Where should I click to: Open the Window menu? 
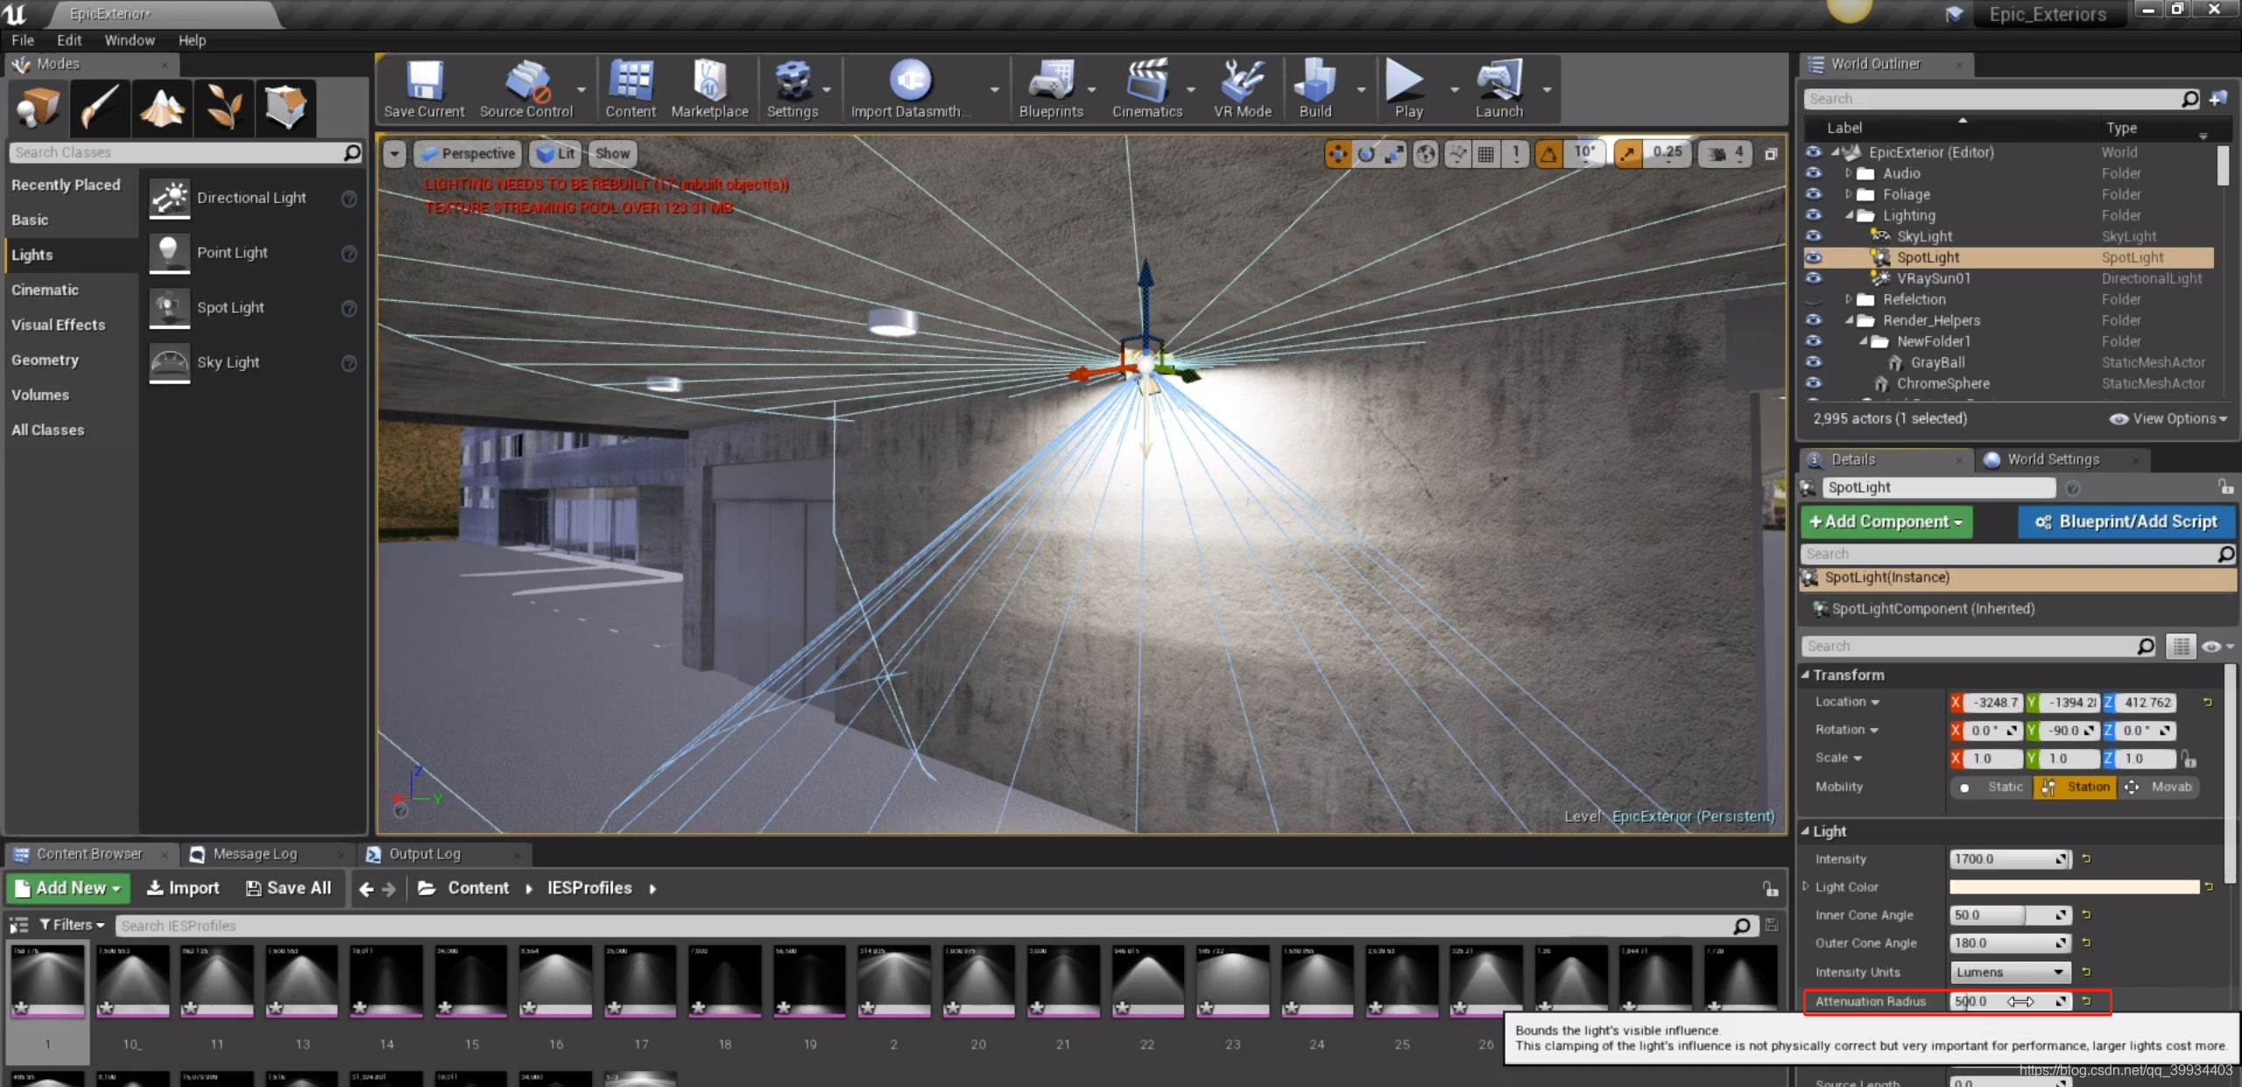coord(130,40)
